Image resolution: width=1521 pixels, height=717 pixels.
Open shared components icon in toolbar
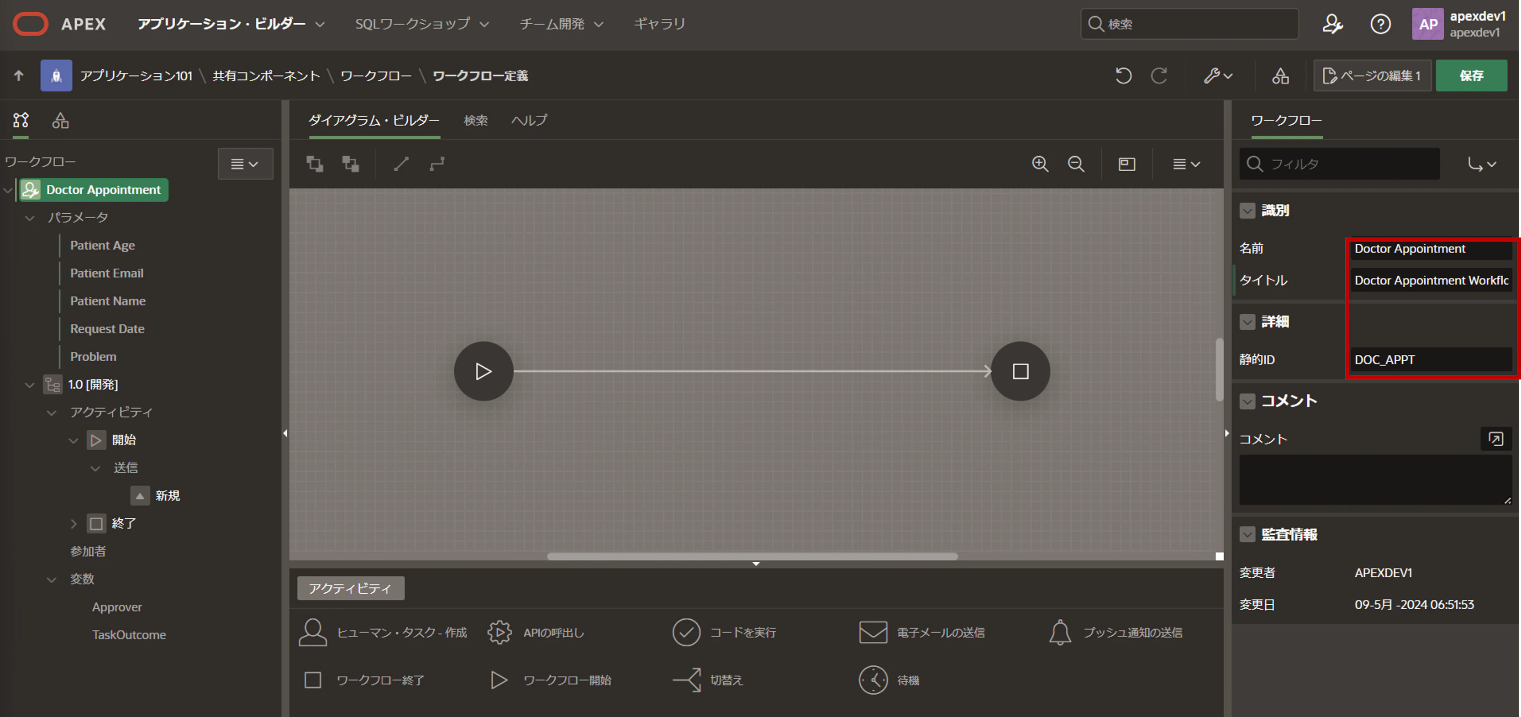[x=1280, y=76]
